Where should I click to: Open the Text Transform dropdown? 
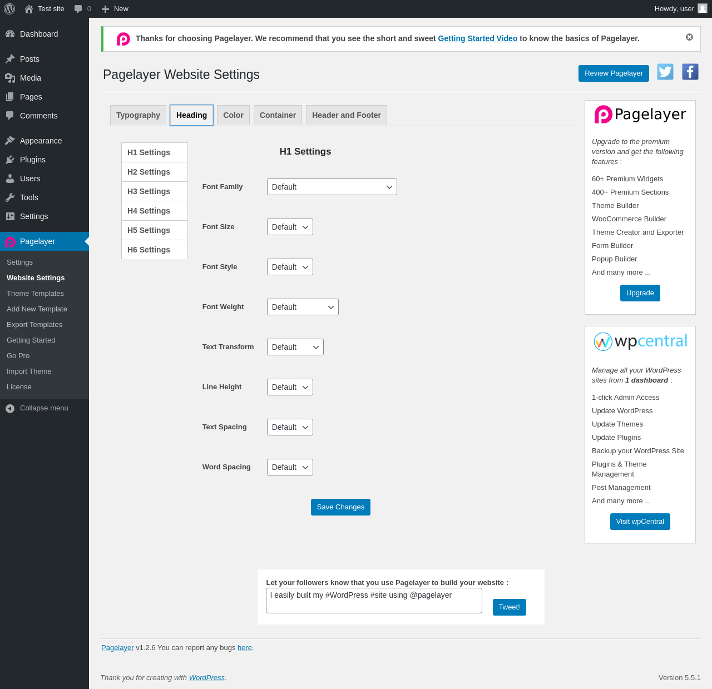(x=295, y=347)
